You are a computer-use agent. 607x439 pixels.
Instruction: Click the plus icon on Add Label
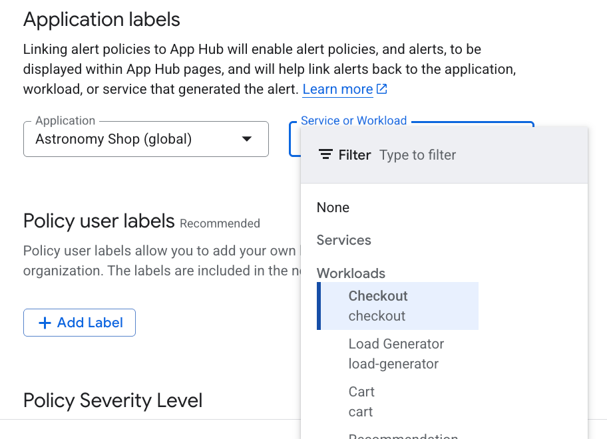pyautogui.click(x=45, y=323)
